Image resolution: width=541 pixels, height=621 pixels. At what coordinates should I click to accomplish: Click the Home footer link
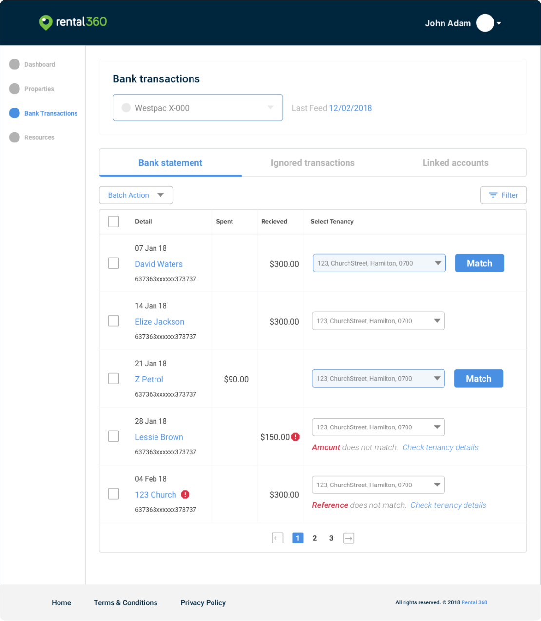point(61,603)
